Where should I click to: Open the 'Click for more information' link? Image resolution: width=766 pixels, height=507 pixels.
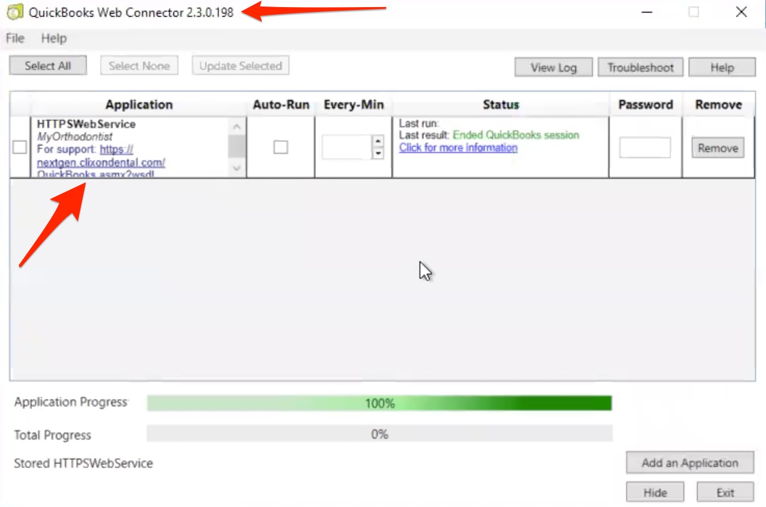click(x=458, y=148)
